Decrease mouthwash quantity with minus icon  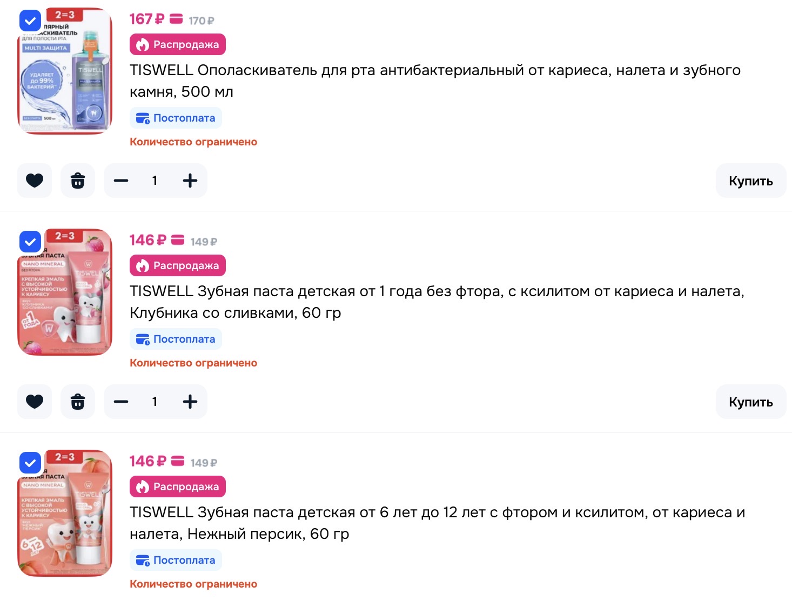(x=121, y=181)
